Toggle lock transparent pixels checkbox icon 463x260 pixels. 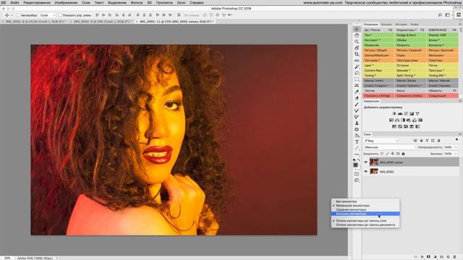coord(382,154)
